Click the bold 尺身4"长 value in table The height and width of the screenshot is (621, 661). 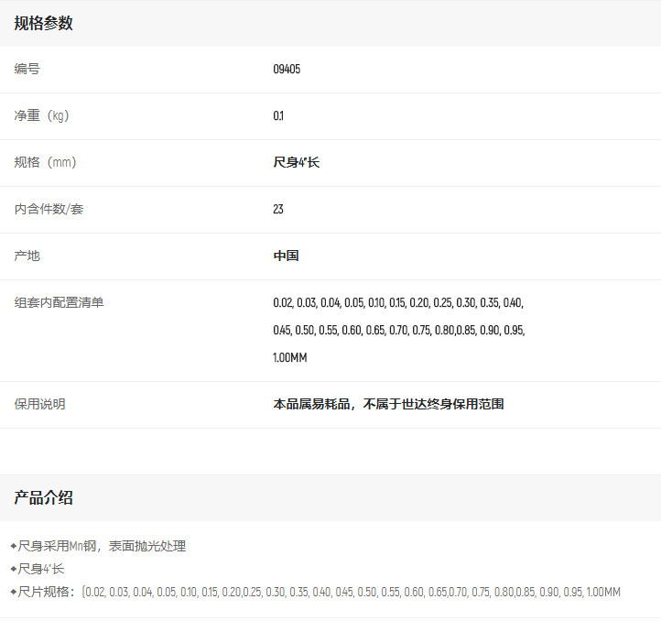click(297, 163)
